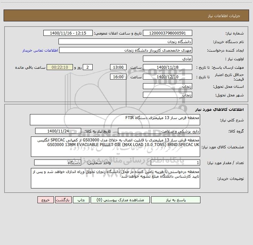
Task: Click label شهر محل تحویل
Action: click(x=229, y=95)
